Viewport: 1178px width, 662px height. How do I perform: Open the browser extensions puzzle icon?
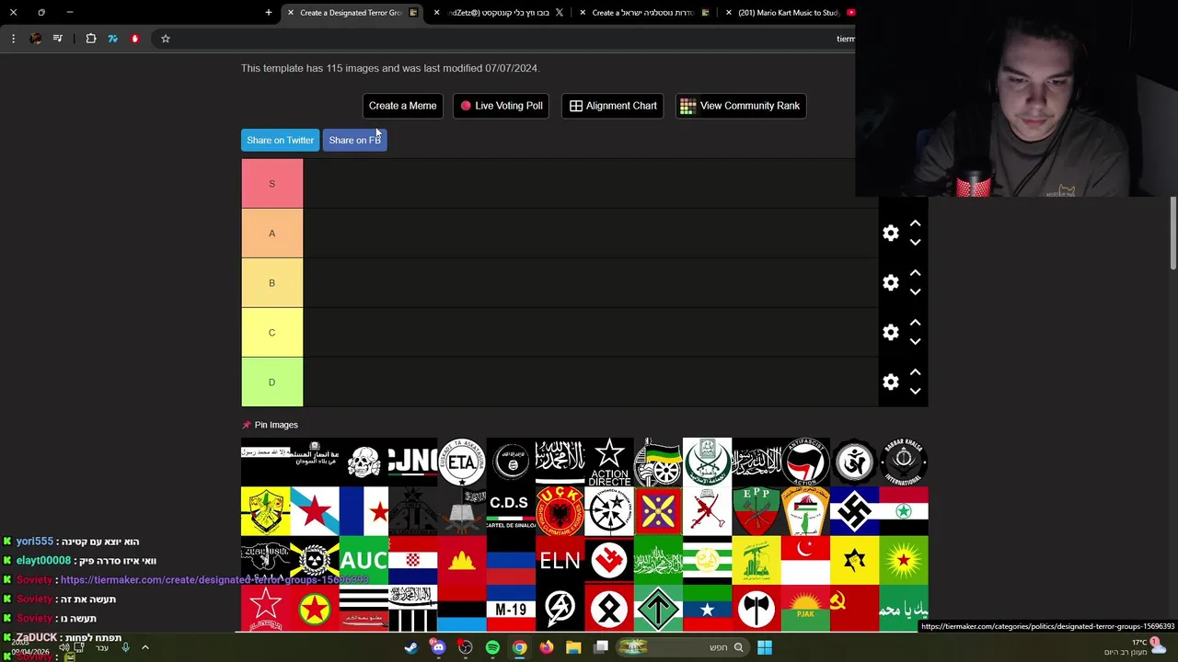(x=91, y=39)
